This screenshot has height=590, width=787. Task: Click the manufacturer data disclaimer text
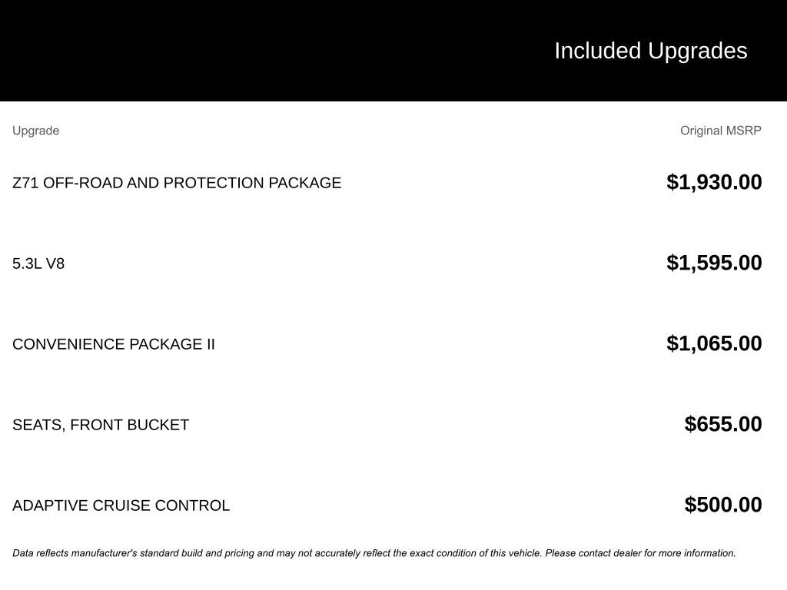click(x=374, y=553)
